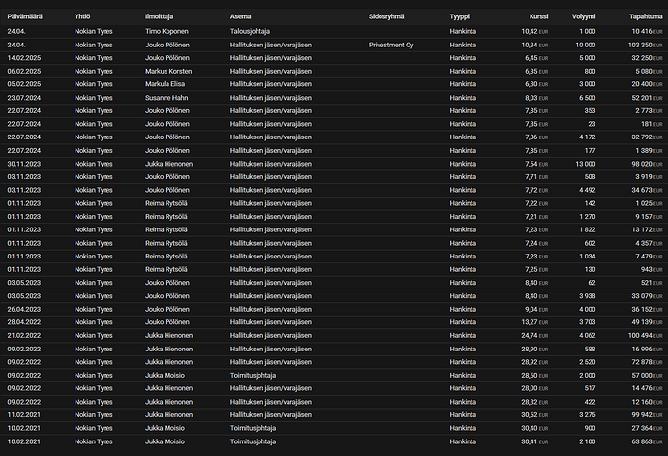Sort by the Kurssi column header
668x456 pixels.
click(538, 16)
